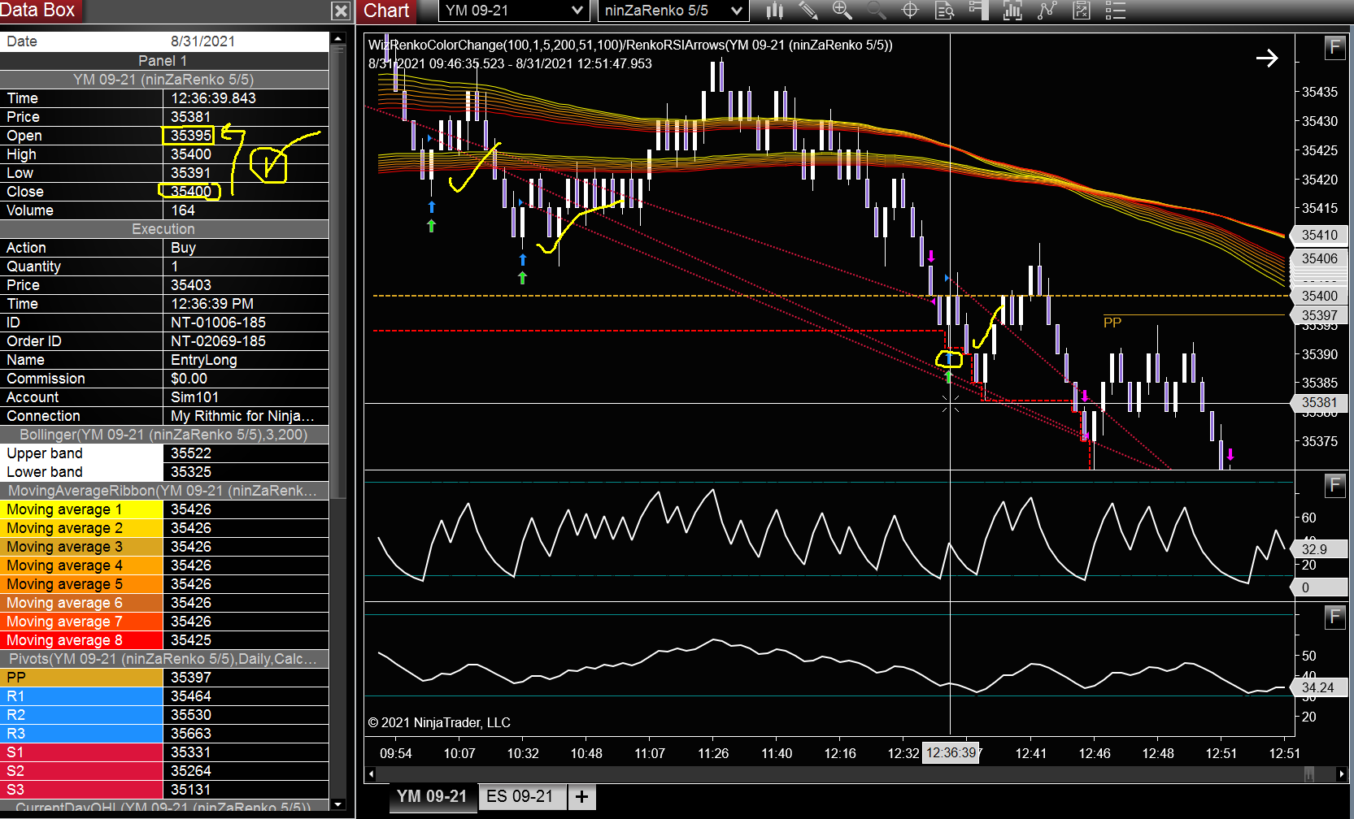The width and height of the screenshot is (1354, 819).
Task: Switch to the YM 09-21 chart tab
Action: point(432,796)
